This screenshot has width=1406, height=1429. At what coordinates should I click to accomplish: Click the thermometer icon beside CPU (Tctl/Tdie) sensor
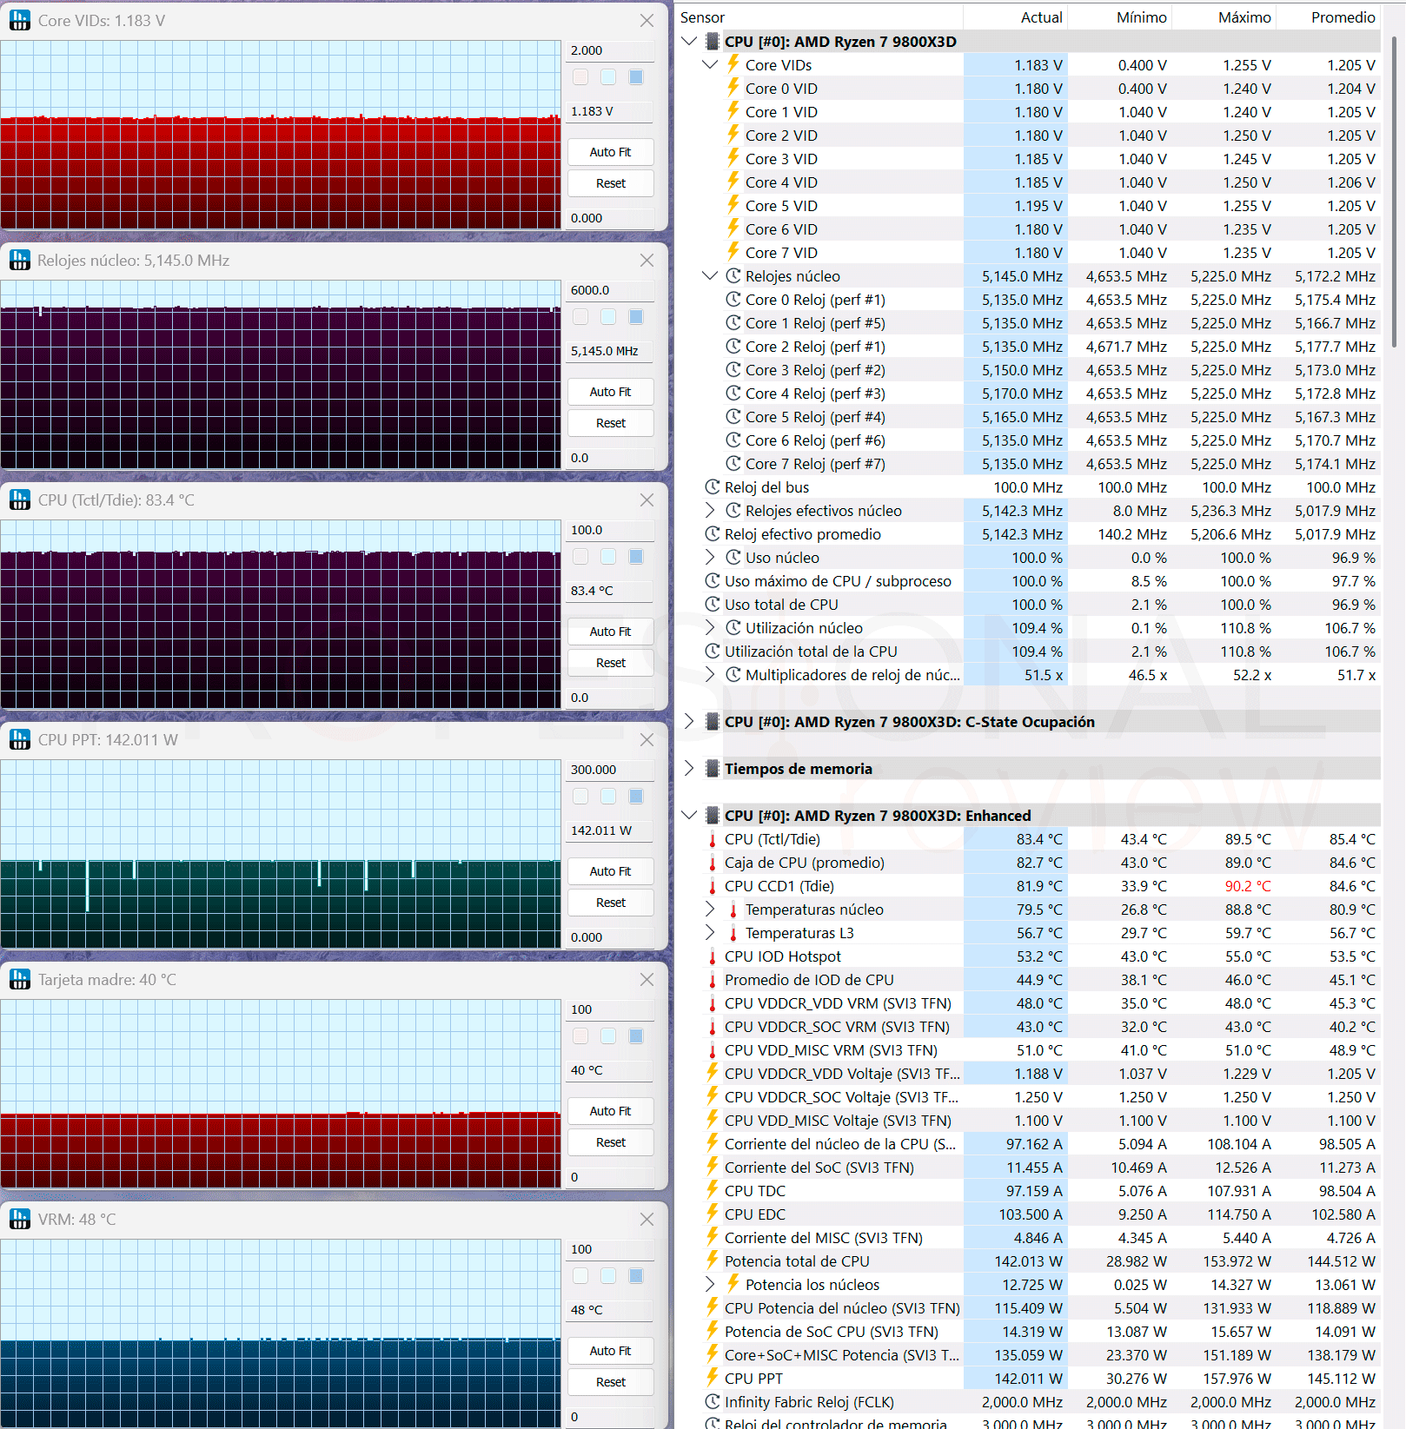point(713,839)
